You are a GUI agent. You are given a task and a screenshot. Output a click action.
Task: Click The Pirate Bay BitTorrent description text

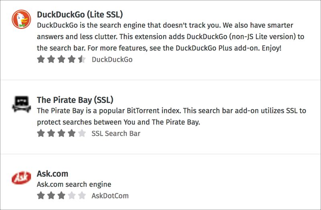pyautogui.click(x=172, y=116)
